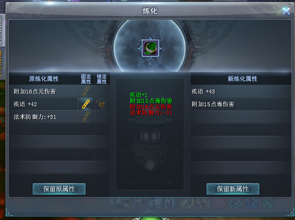Screen dimensions: 295x220
Task: Click the 固定属性 column header
Action: [x=86, y=79]
